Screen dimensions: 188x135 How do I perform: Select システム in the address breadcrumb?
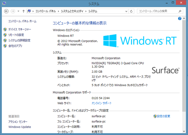pos(93,11)
